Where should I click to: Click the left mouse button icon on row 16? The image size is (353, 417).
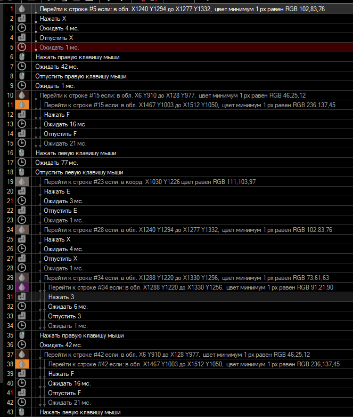22,153
